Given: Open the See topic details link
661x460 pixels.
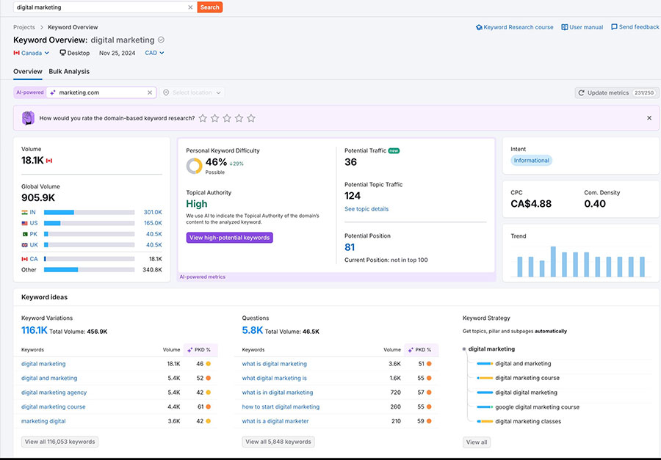Looking at the screenshot, I should (366, 209).
